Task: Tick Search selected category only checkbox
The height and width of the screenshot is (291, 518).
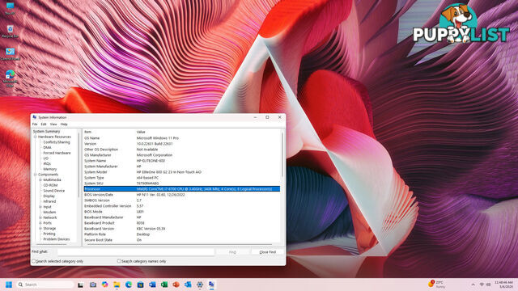Action: point(34,261)
